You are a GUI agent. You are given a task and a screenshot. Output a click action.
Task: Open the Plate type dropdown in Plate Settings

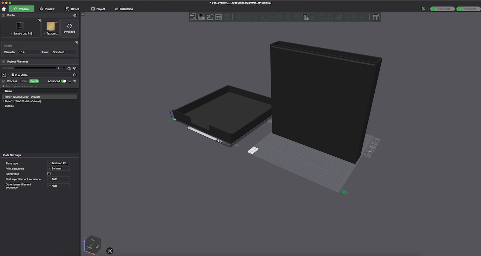59,164
